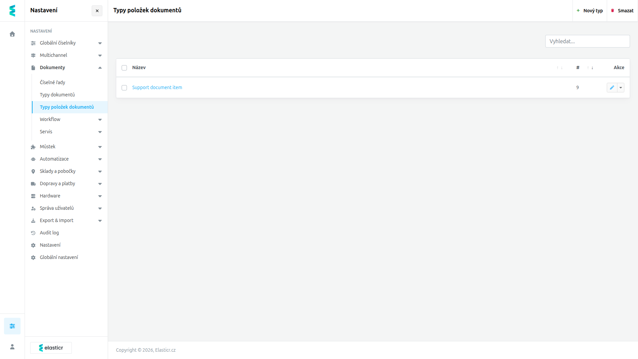
Task: Focus the Vyhledat search field
Action: coord(587,41)
